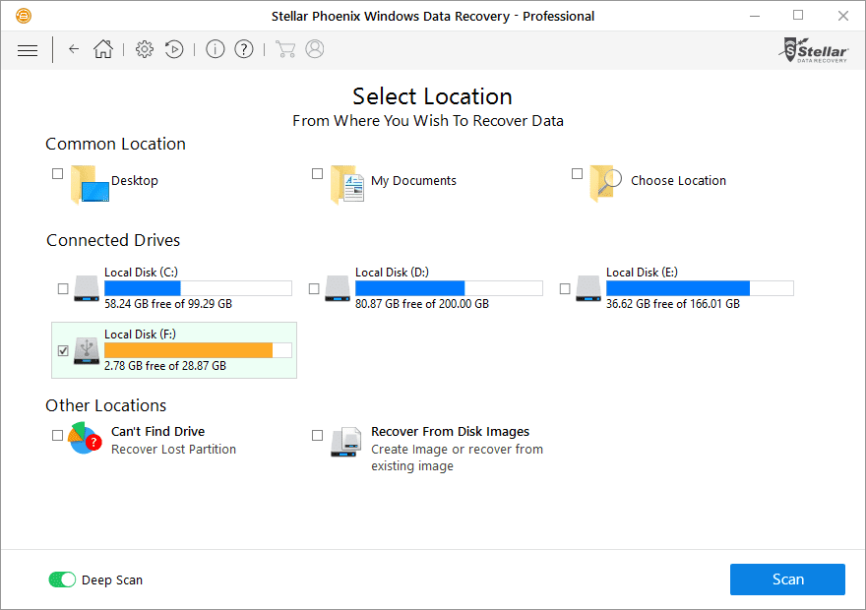This screenshot has width=866, height=610.
Task: Select the My Documents folder icon
Action: (347, 184)
